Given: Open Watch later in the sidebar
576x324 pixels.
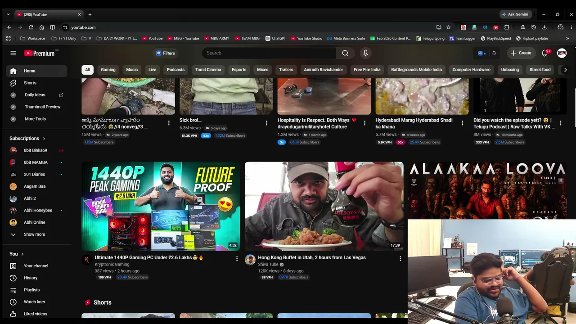Looking at the screenshot, I should tap(36, 302).
